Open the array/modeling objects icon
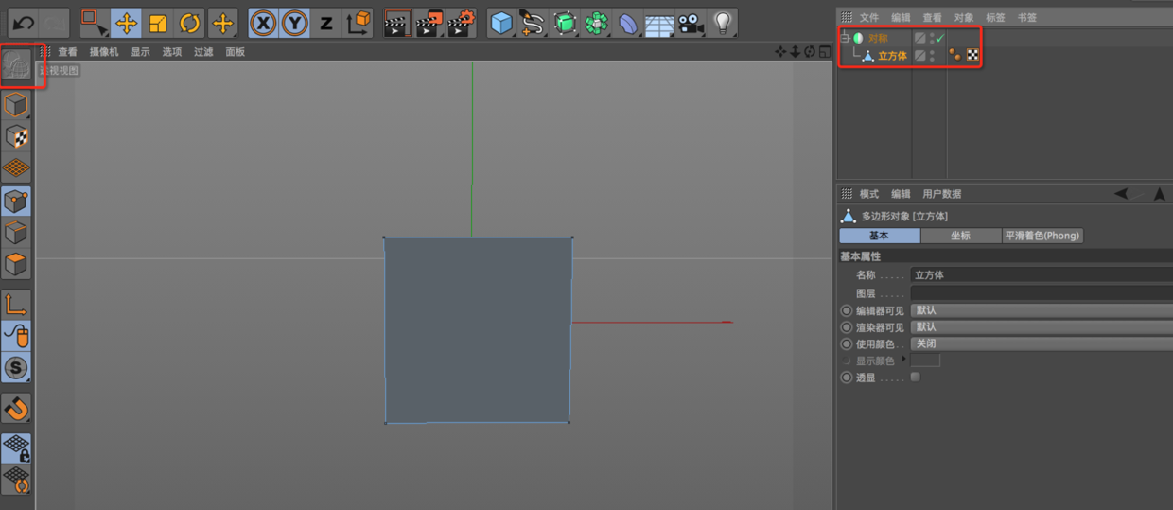1173x510 pixels. coord(596,23)
